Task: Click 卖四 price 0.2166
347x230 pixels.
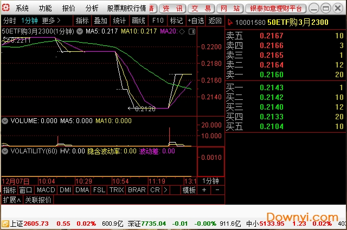Action: tap(272, 45)
